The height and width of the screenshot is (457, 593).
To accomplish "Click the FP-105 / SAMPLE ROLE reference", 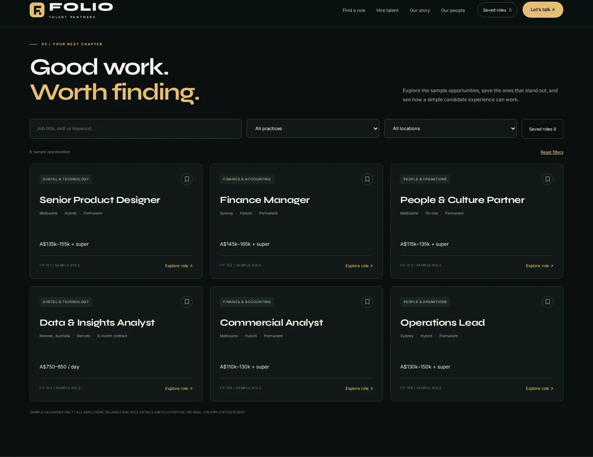I will tap(240, 388).
